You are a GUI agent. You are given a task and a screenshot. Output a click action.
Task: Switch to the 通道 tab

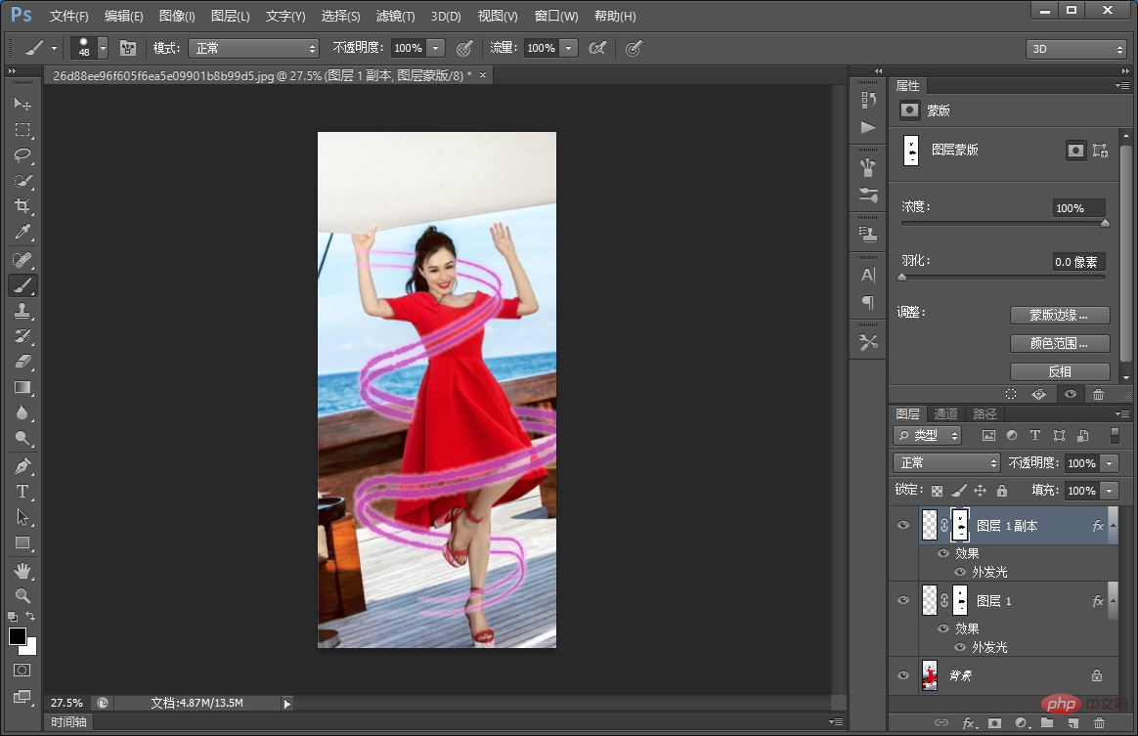pos(945,413)
